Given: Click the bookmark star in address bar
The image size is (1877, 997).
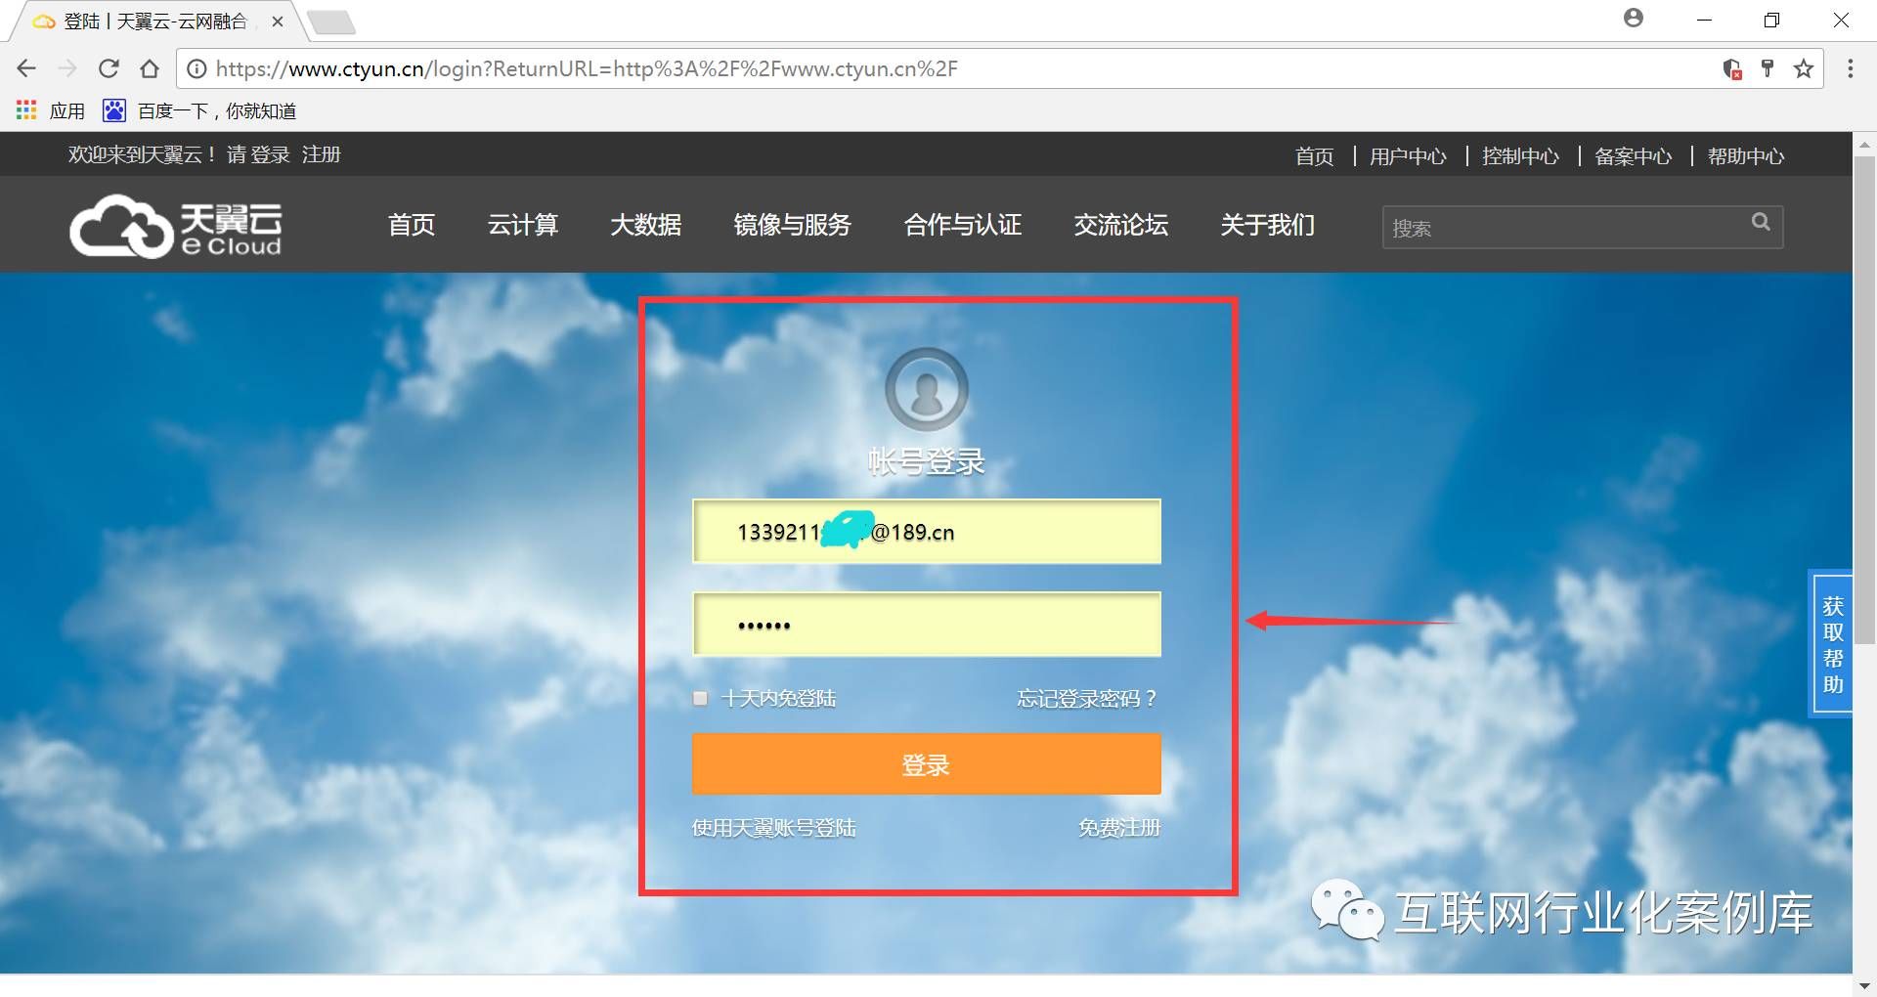Looking at the screenshot, I should pyautogui.click(x=1804, y=68).
